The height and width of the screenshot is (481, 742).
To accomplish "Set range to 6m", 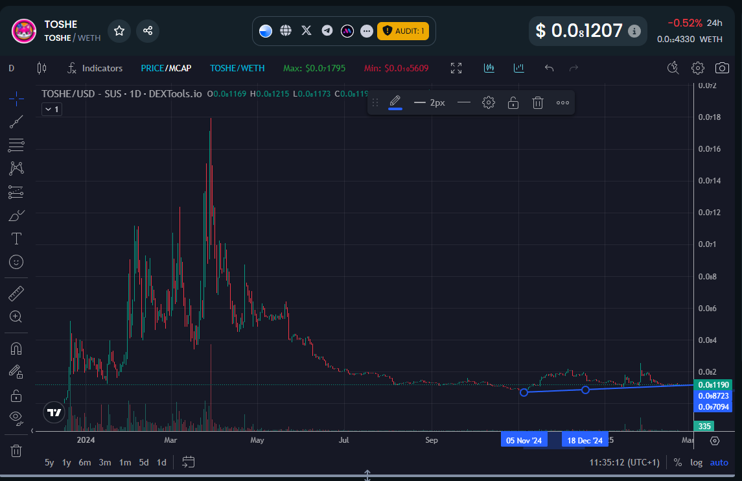I will (x=85, y=463).
